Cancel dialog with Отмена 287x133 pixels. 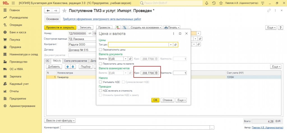click(x=168, y=100)
